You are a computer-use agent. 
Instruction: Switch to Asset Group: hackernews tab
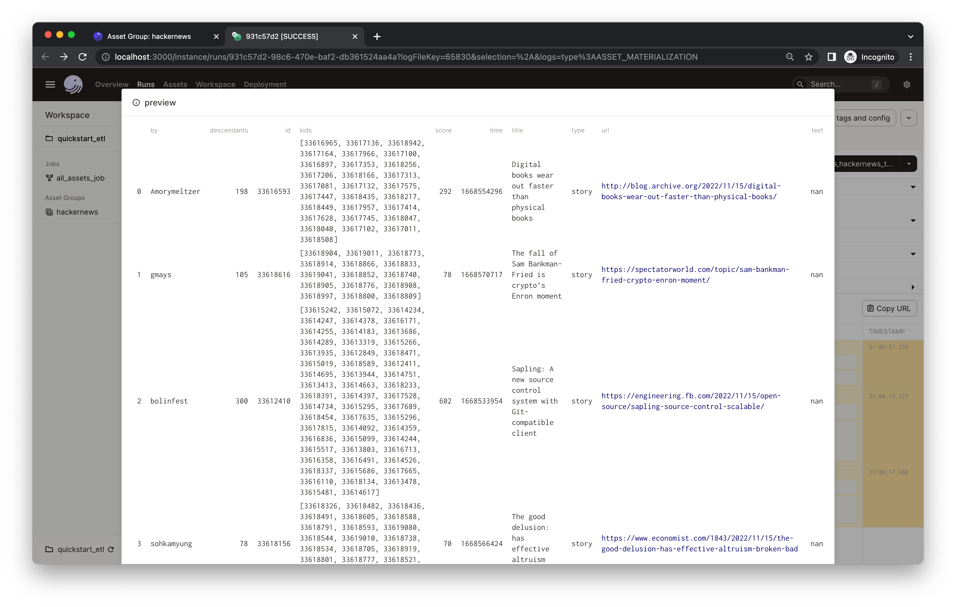tap(149, 37)
